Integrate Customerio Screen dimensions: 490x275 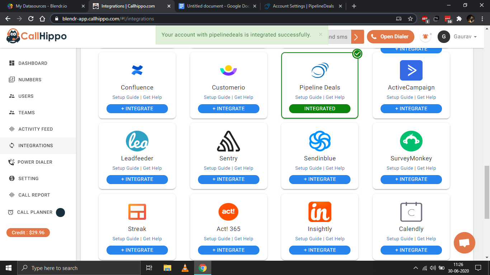point(228,108)
